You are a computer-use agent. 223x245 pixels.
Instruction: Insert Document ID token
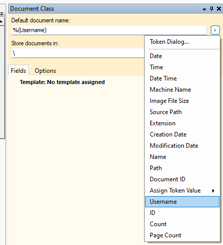(182, 179)
